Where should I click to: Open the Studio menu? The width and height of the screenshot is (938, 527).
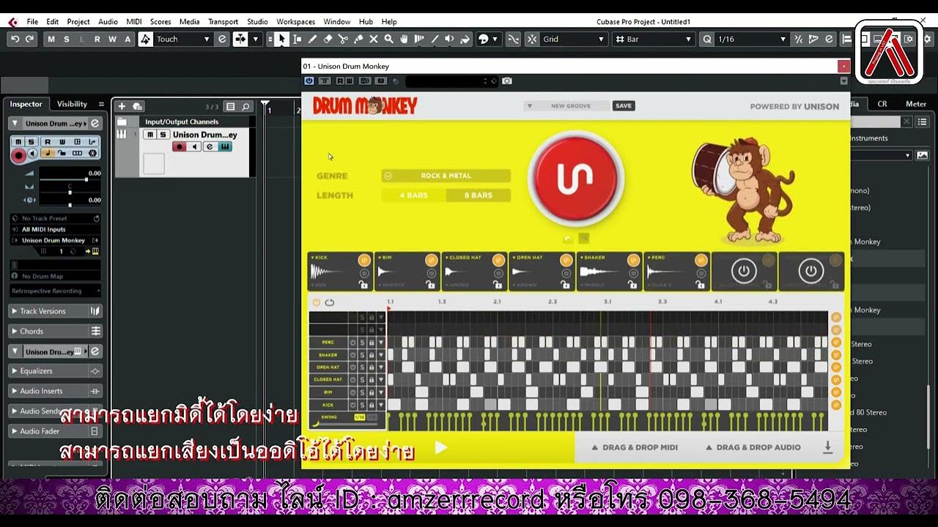[x=257, y=22]
